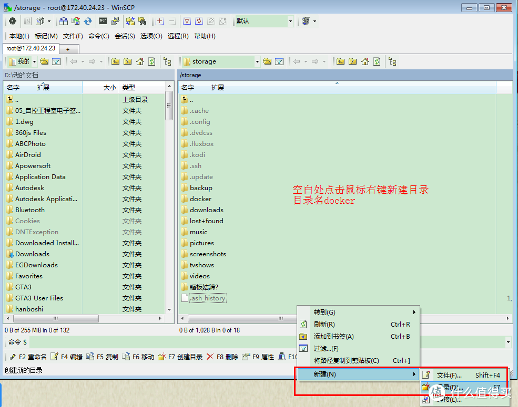Open a new session with plus tab

click(68, 49)
